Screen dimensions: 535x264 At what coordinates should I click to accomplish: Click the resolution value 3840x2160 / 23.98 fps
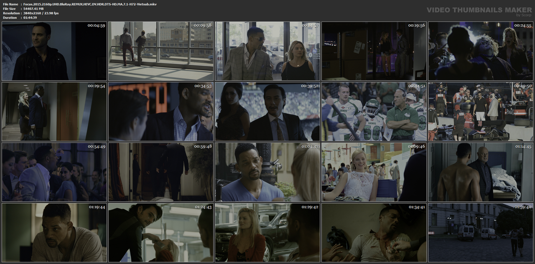pos(41,13)
